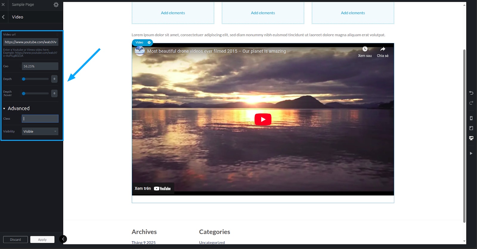Viewport: 477px width, 249px height.
Task: Play the YouTube video
Action: click(263, 119)
